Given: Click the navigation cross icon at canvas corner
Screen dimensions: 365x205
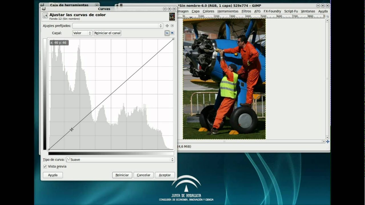Looking at the screenshot, I should [328, 142].
